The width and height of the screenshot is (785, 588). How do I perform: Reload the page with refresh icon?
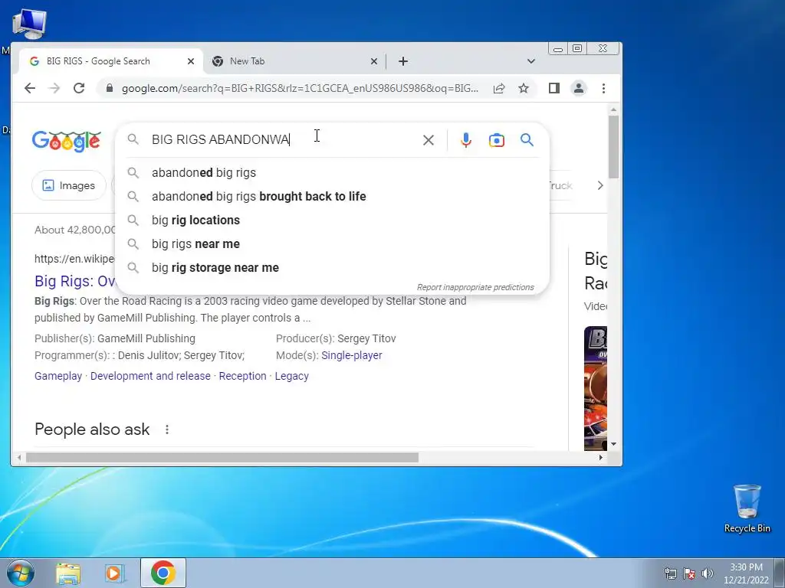point(79,89)
